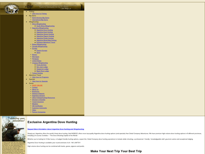Click the John Mego testimonial header banner
205x154 pixels.
54,6
